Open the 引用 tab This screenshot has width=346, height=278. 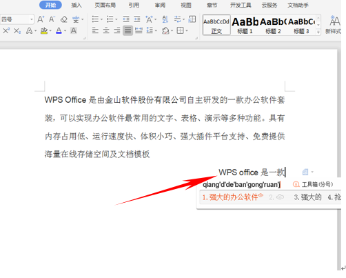coord(134,5)
